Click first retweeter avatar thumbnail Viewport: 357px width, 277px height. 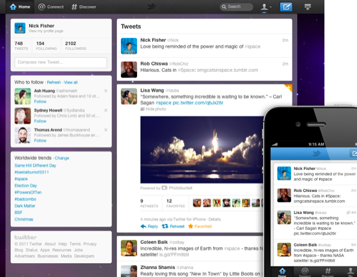point(197,203)
